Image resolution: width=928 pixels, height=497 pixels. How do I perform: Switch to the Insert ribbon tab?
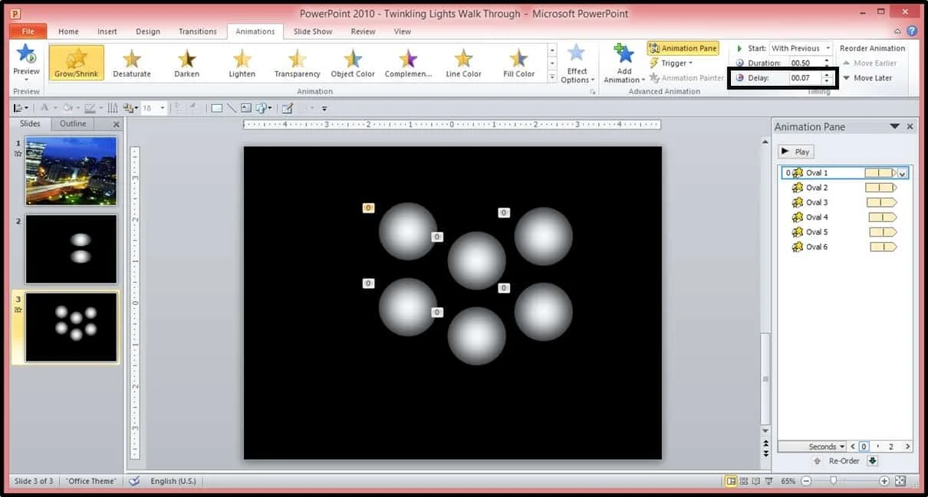[107, 31]
